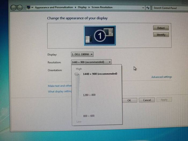Image resolution: width=188 pixels, height=141 pixels.
Task: Click the Back navigation arrow button
Action: (13, 8)
